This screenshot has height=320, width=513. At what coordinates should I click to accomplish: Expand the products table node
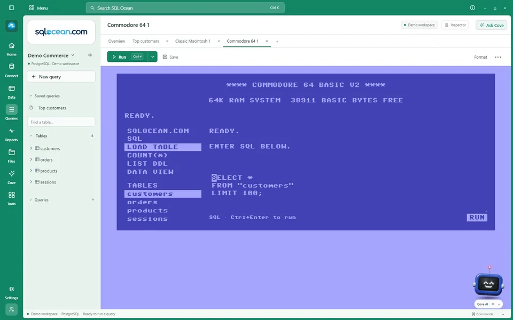coord(31,171)
